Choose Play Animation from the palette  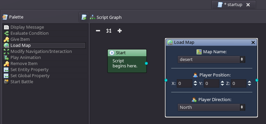click(45, 58)
